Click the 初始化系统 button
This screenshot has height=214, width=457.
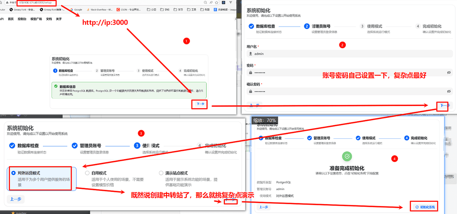click(425, 207)
